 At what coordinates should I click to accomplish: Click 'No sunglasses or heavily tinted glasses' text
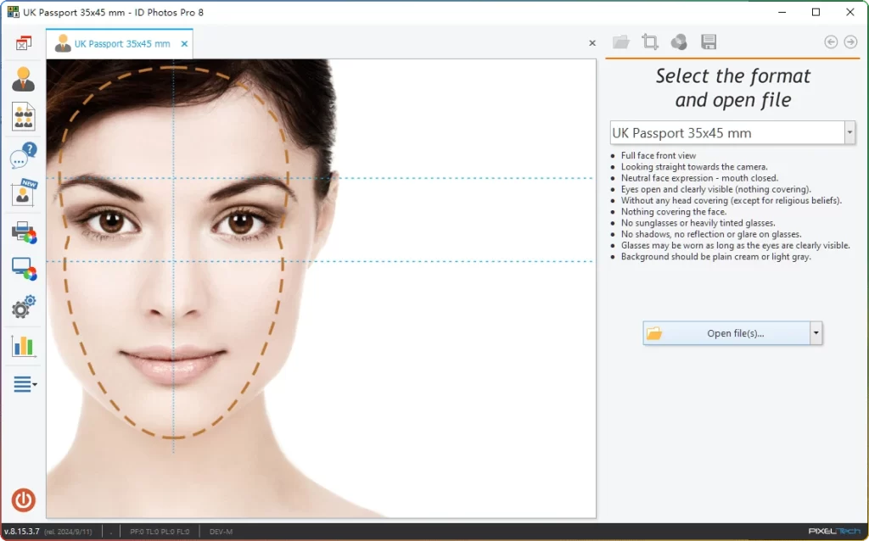point(698,223)
